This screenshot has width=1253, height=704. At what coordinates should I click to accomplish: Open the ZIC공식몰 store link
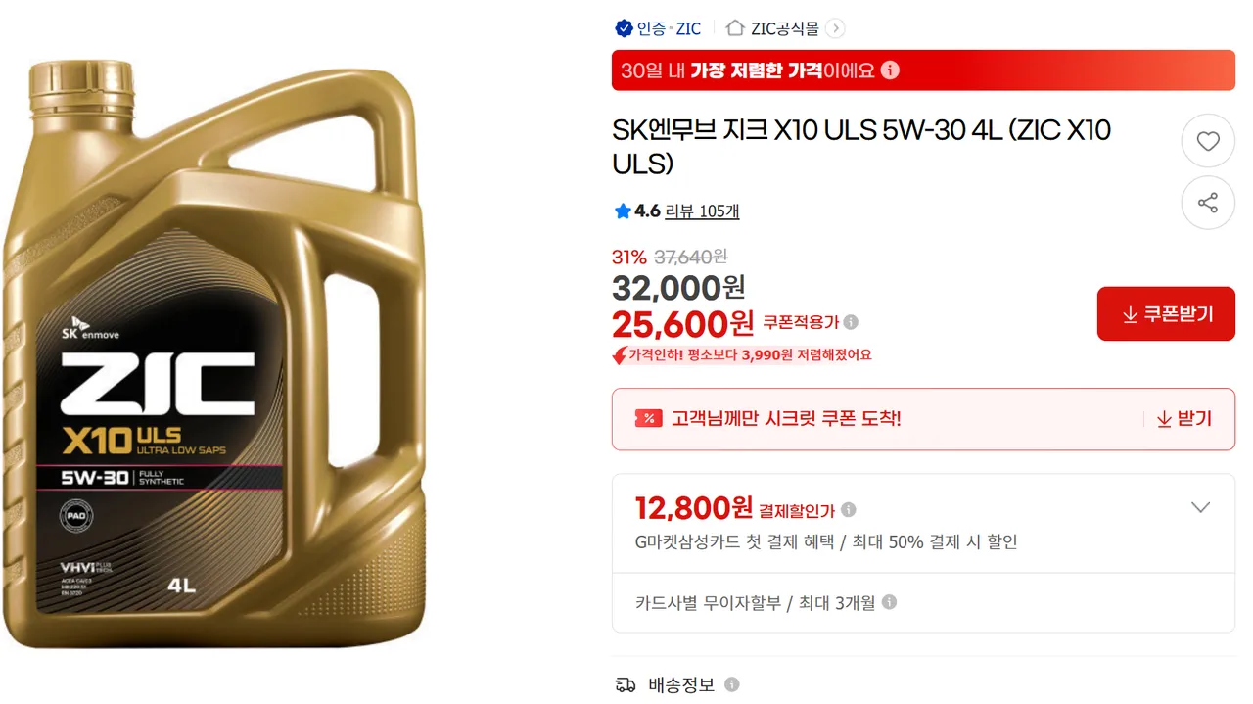coord(784,28)
